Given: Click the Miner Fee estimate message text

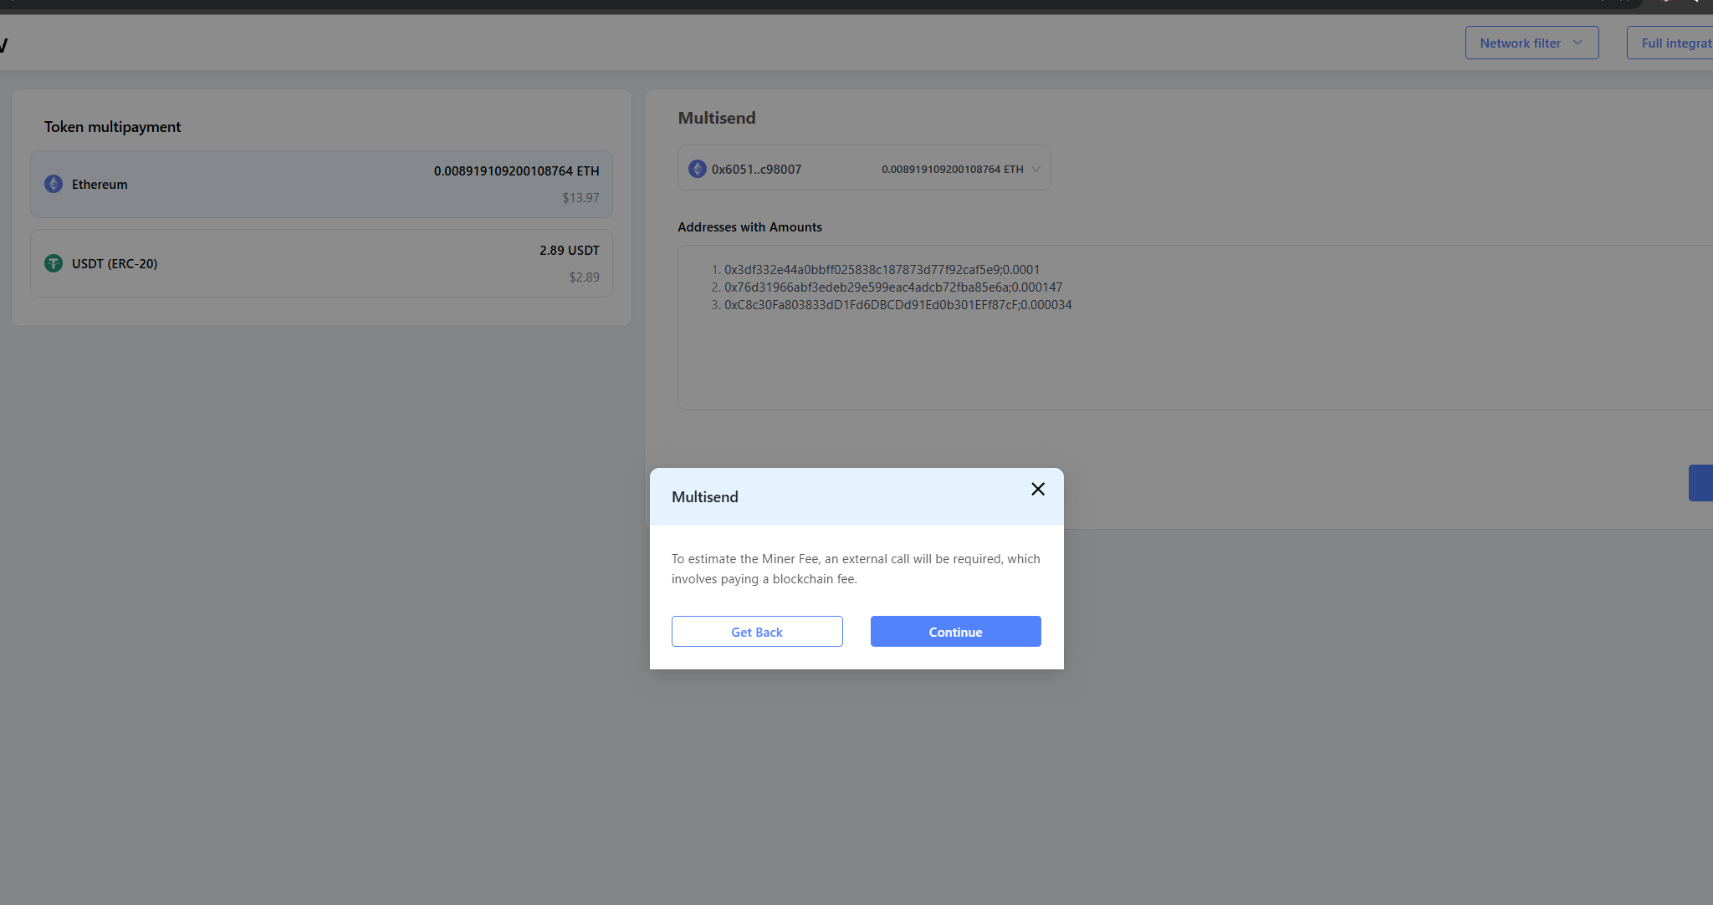Looking at the screenshot, I should [856, 569].
